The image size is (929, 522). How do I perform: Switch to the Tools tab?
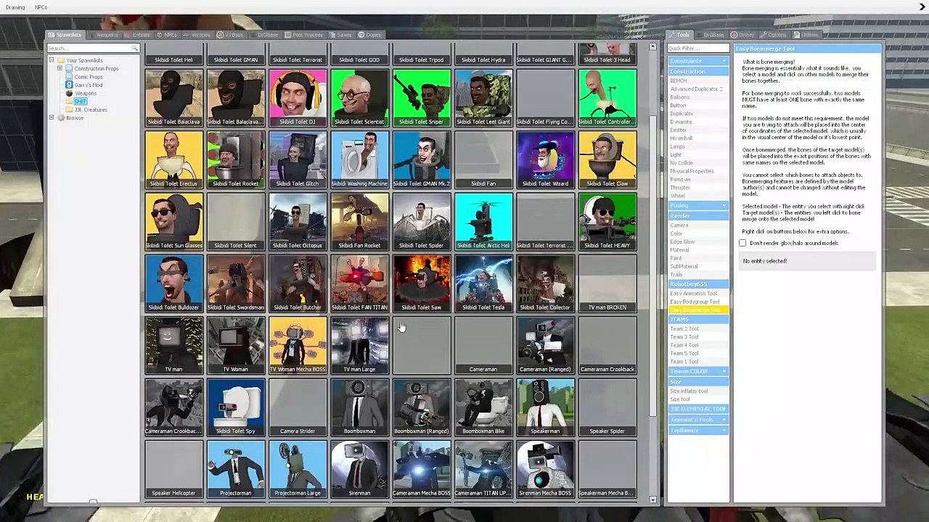coord(680,35)
